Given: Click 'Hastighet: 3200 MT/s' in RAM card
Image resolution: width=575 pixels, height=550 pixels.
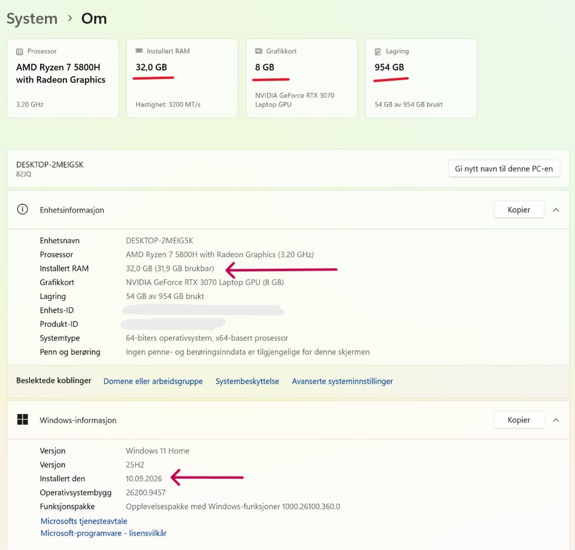Looking at the screenshot, I should [168, 105].
